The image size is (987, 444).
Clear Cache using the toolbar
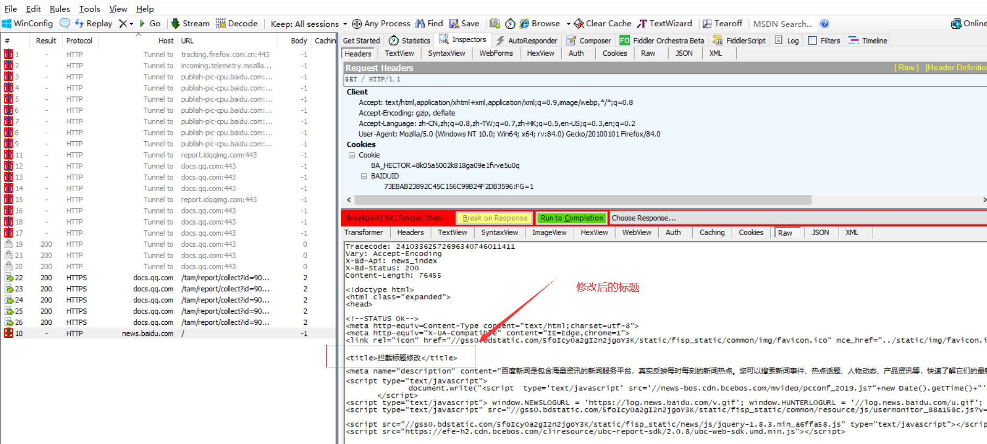click(x=603, y=24)
